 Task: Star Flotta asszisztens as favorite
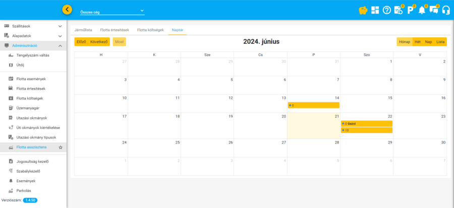61,147
